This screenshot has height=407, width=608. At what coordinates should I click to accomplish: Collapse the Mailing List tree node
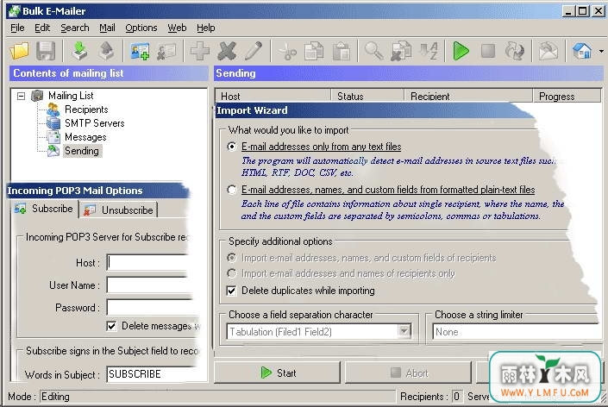(x=21, y=96)
